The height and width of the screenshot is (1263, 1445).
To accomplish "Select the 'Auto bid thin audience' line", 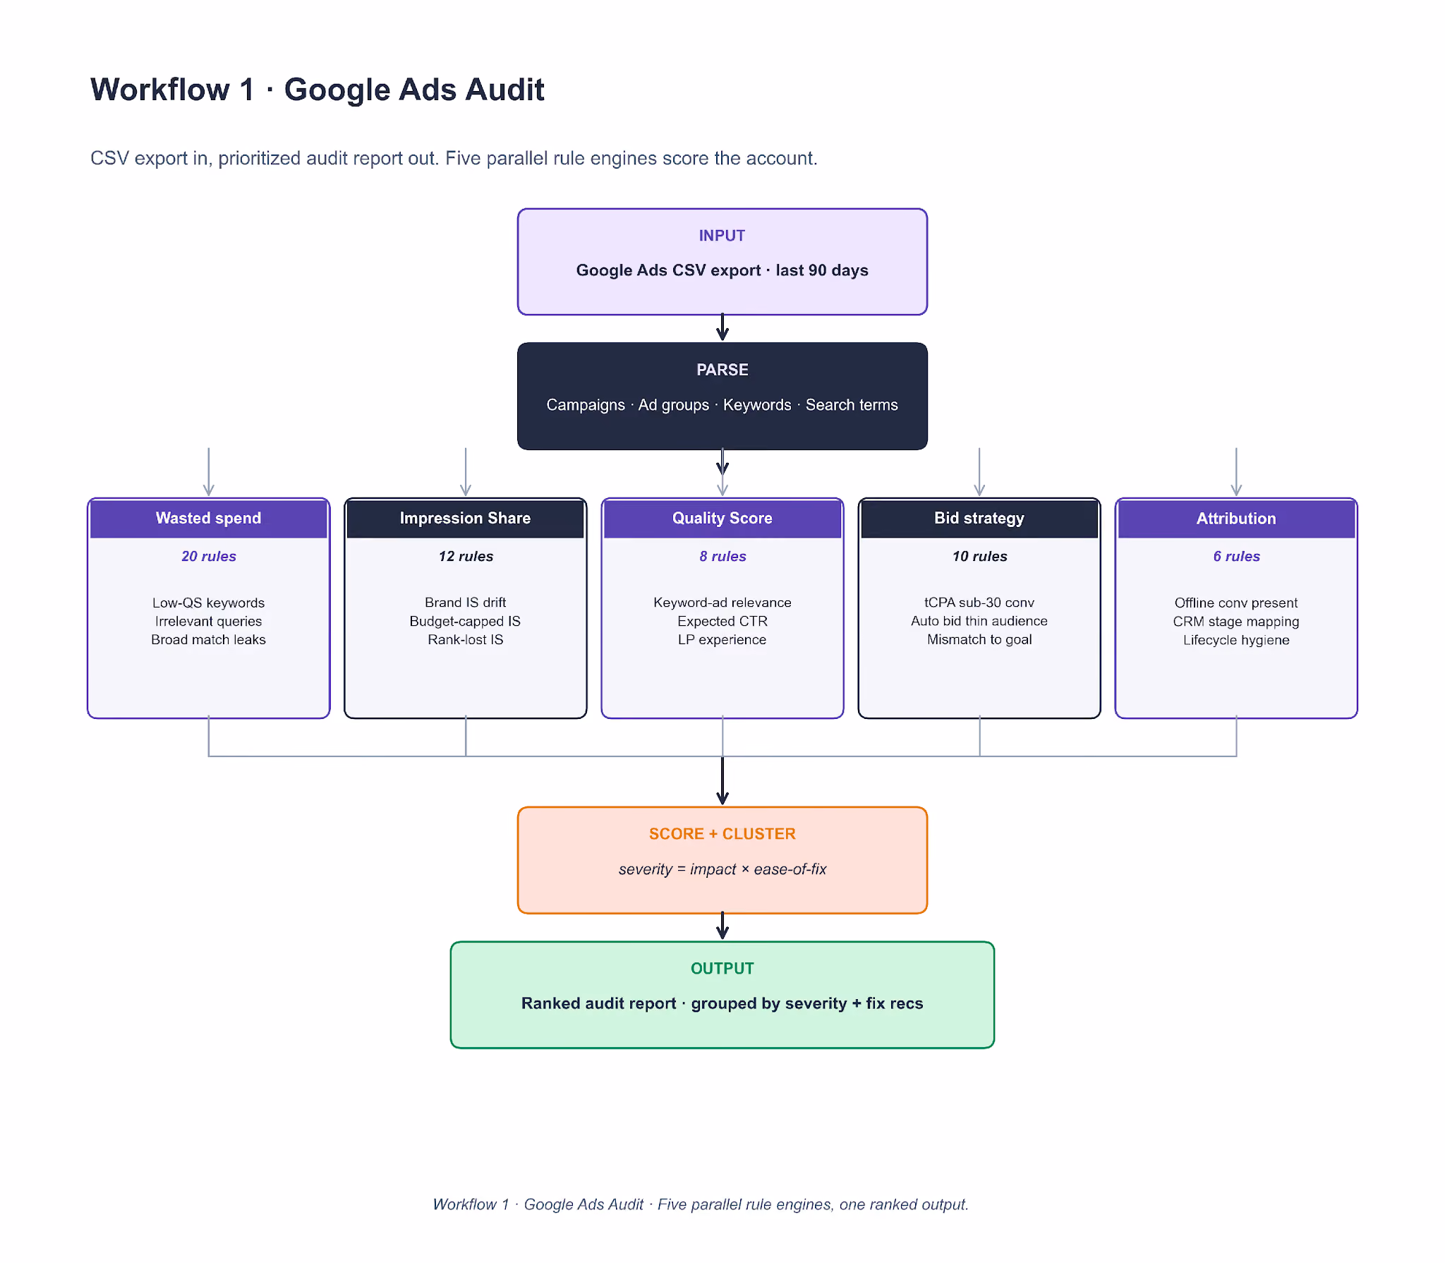I will (x=979, y=621).
